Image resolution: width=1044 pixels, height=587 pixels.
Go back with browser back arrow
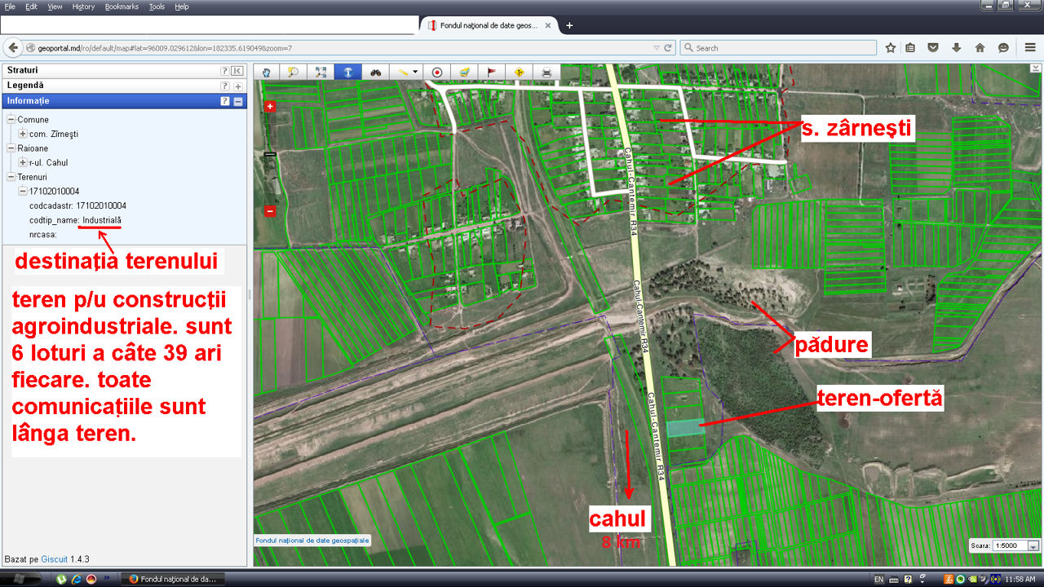pyautogui.click(x=13, y=48)
